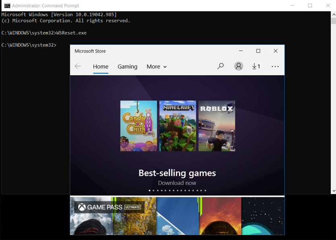The width and height of the screenshot is (336, 240).
Task: Maximize the Command Prompt window
Action: pos(310,6)
